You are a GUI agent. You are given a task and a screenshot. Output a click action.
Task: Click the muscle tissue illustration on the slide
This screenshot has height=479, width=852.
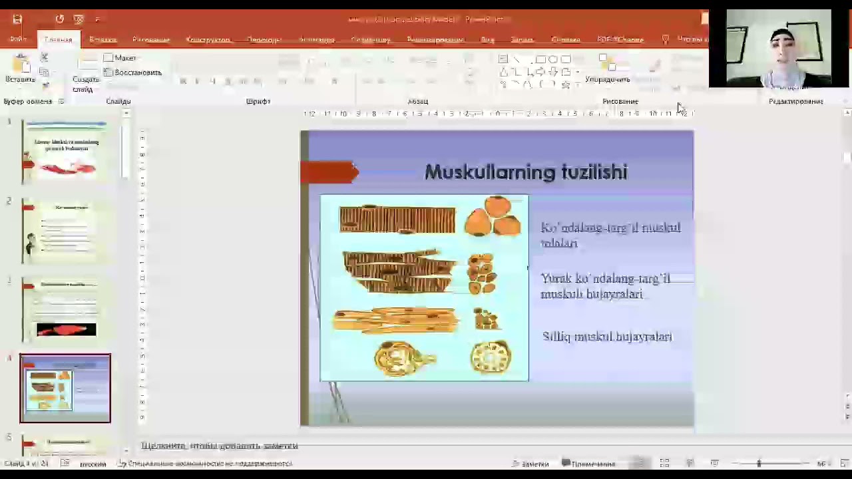(x=425, y=287)
